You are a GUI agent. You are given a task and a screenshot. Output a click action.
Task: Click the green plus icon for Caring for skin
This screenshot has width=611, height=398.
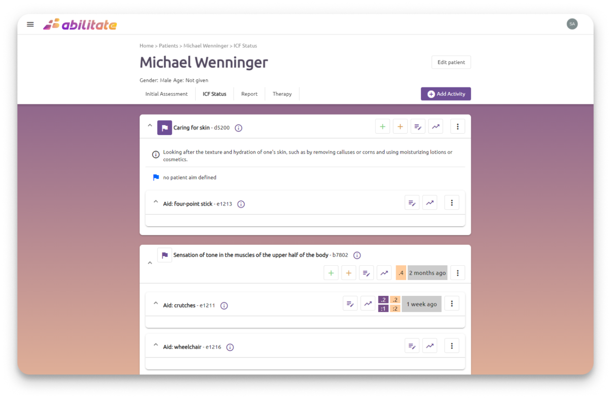pyautogui.click(x=382, y=127)
